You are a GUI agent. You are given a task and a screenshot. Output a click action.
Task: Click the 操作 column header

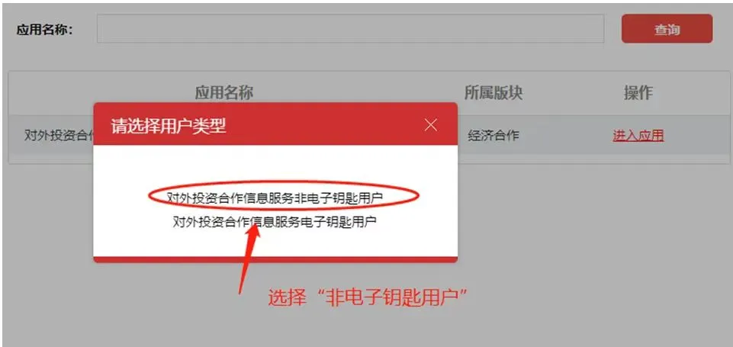[x=638, y=92]
